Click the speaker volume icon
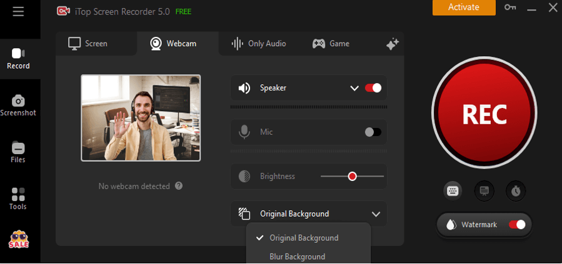Viewport: 562px width, 264px height. [244, 88]
